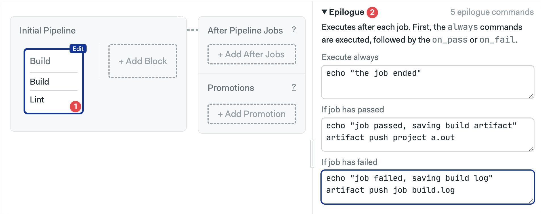Image resolution: width=541 pixels, height=214 pixels.
Task: Grab resize handle of job passed textarea
Action: 531,148
